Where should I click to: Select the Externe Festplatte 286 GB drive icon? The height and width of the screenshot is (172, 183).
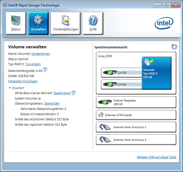[x=105, y=102]
